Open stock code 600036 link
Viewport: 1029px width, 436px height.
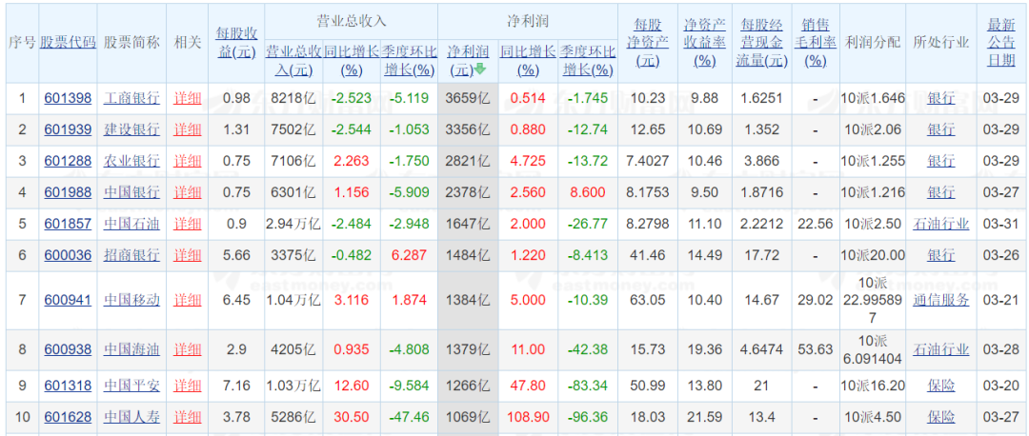point(68,255)
